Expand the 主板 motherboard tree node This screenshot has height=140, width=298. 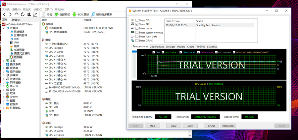pos(4,61)
